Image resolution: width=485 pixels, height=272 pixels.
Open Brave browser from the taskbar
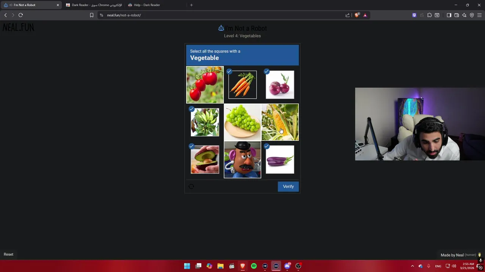point(242,266)
